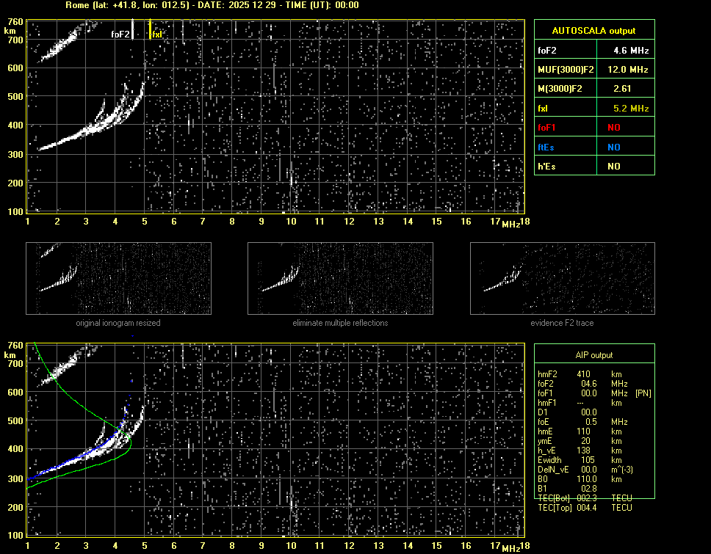Screen dimensions: 711x554
Task: Click the foF2 label in top ionogram
Action: coord(121,34)
